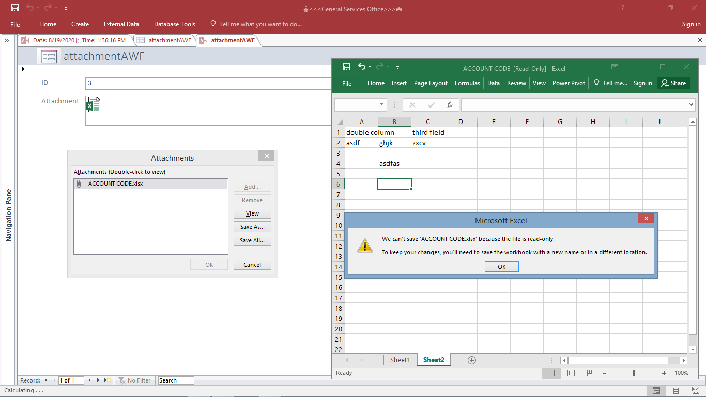Add a new sheet with the plus icon
The width and height of the screenshot is (706, 397).
pos(471,360)
